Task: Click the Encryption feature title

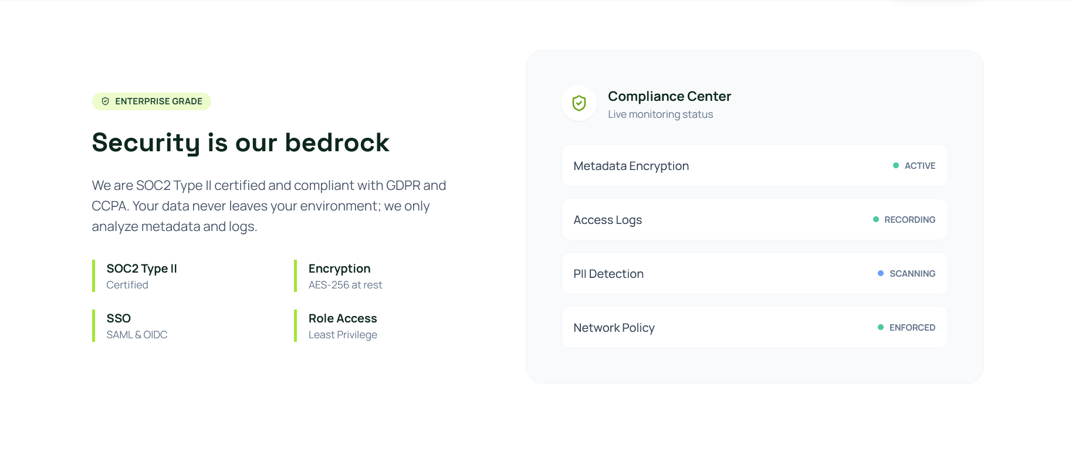Action: click(x=339, y=269)
